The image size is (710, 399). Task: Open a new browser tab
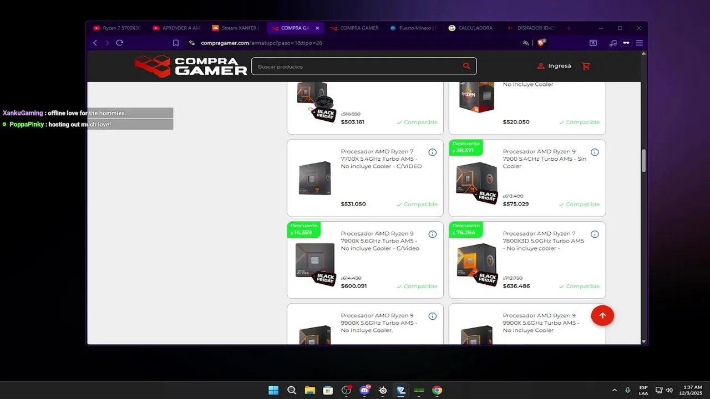click(x=569, y=28)
